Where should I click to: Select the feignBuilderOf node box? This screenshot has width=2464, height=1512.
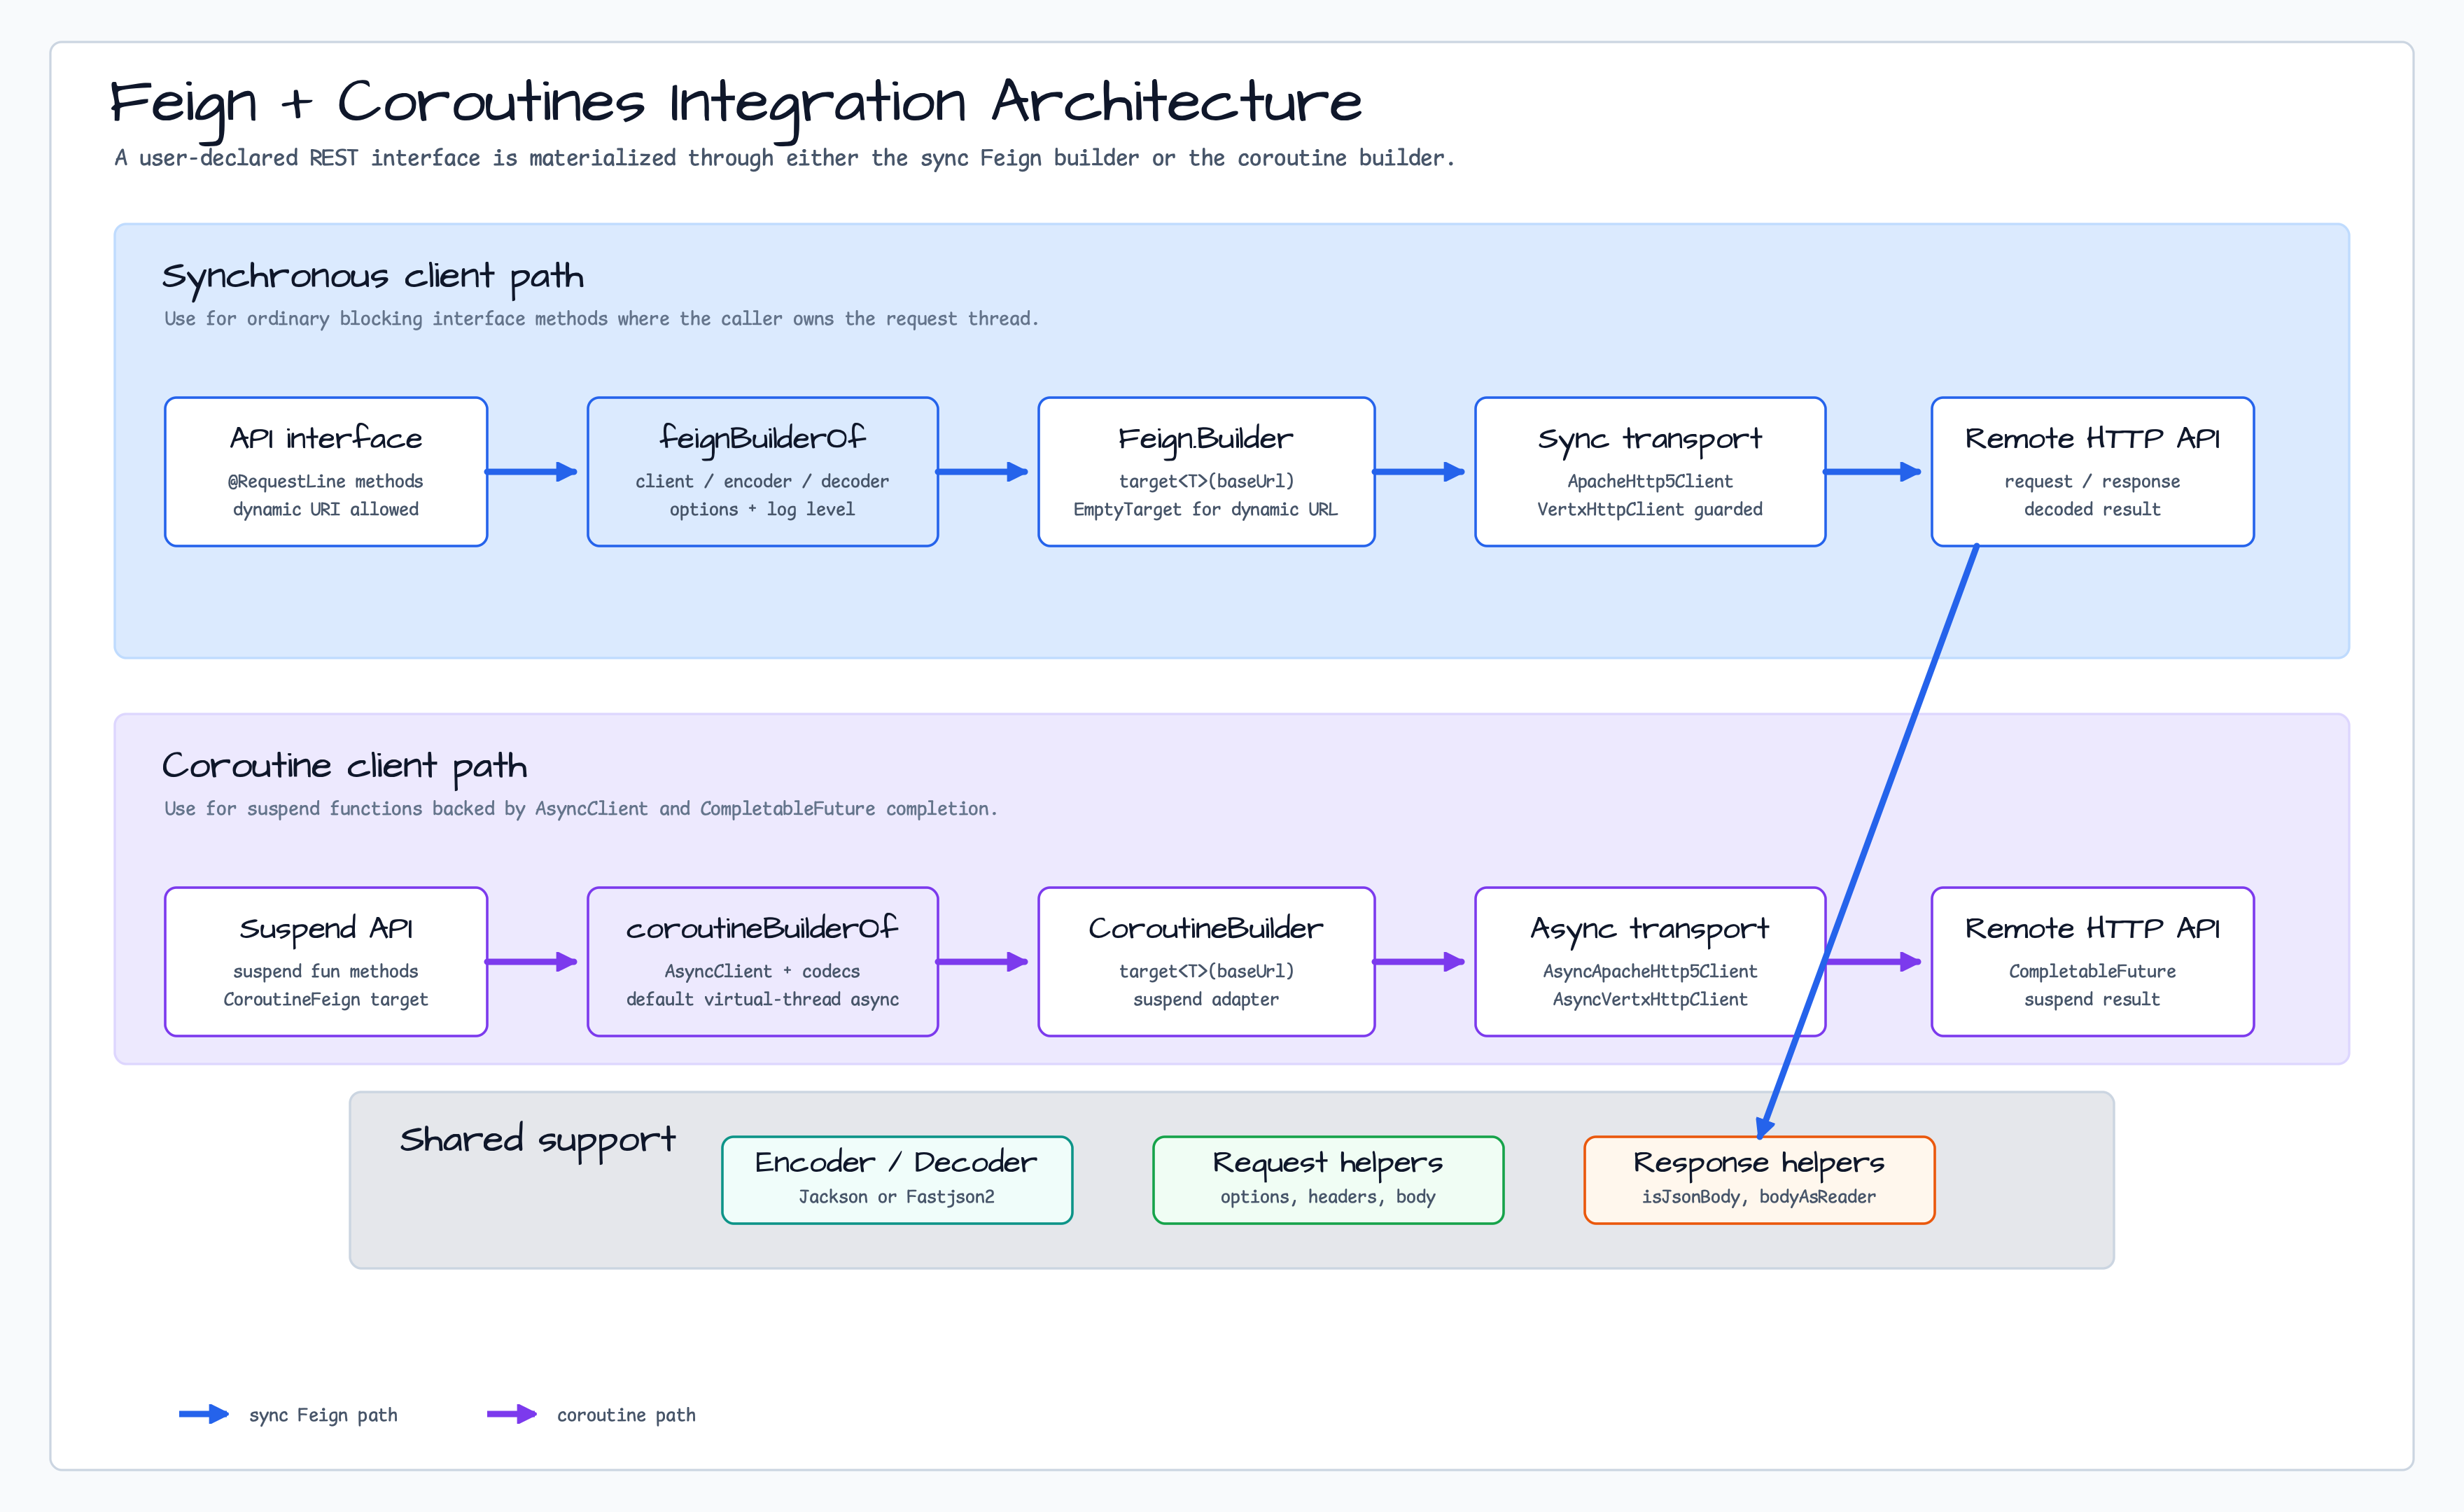pos(762,472)
